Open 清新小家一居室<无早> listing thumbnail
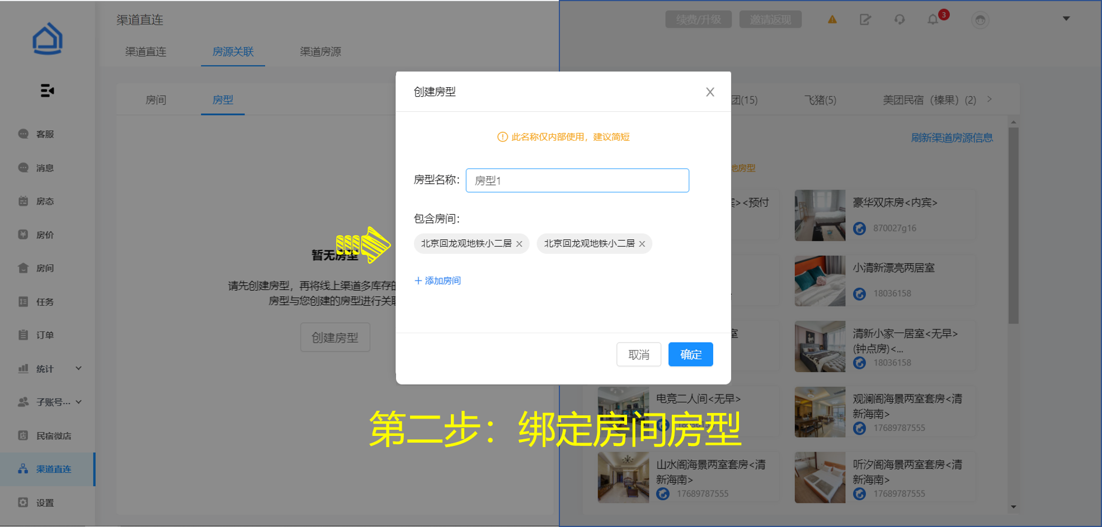The height and width of the screenshot is (527, 1102). pyautogui.click(x=820, y=346)
